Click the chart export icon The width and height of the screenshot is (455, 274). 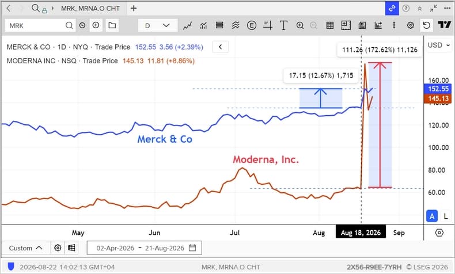click(378, 25)
